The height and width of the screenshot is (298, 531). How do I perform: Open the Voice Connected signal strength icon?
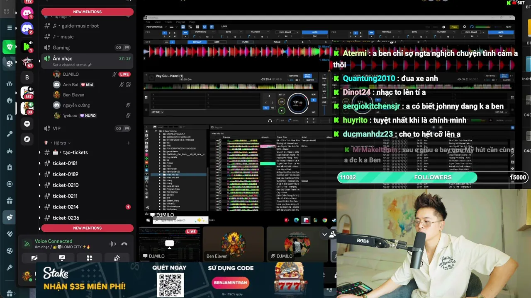(x=27, y=244)
